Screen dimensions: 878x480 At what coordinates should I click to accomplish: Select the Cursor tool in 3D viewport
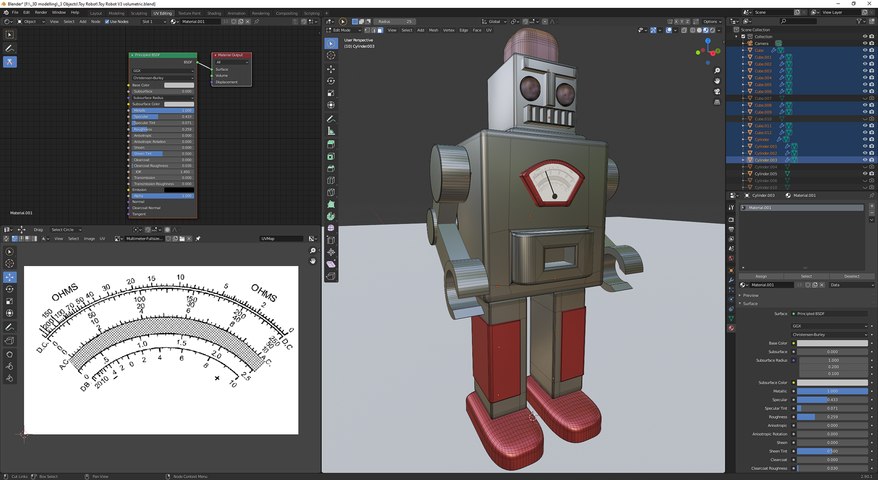[331, 55]
